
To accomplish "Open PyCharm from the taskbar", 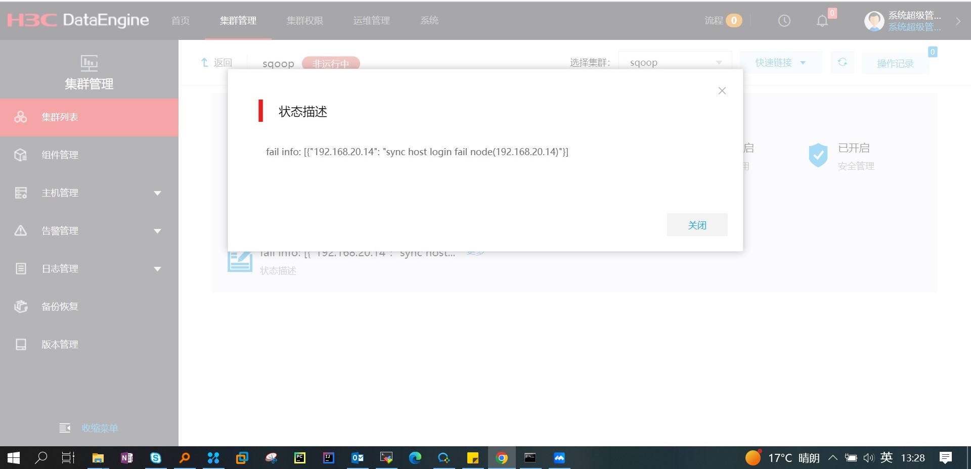I will point(300,458).
